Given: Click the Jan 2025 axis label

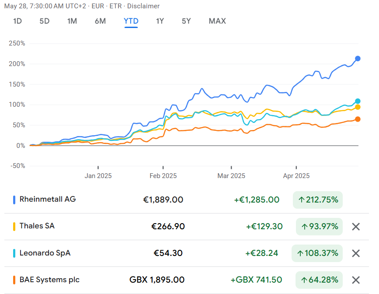Looking at the screenshot, I should pyautogui.click(x=98, y=176).
